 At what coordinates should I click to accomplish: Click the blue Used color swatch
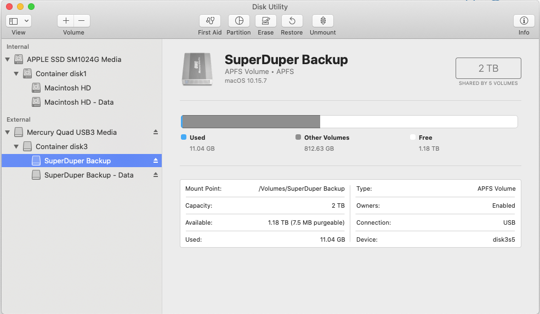[x=184, y=137]
